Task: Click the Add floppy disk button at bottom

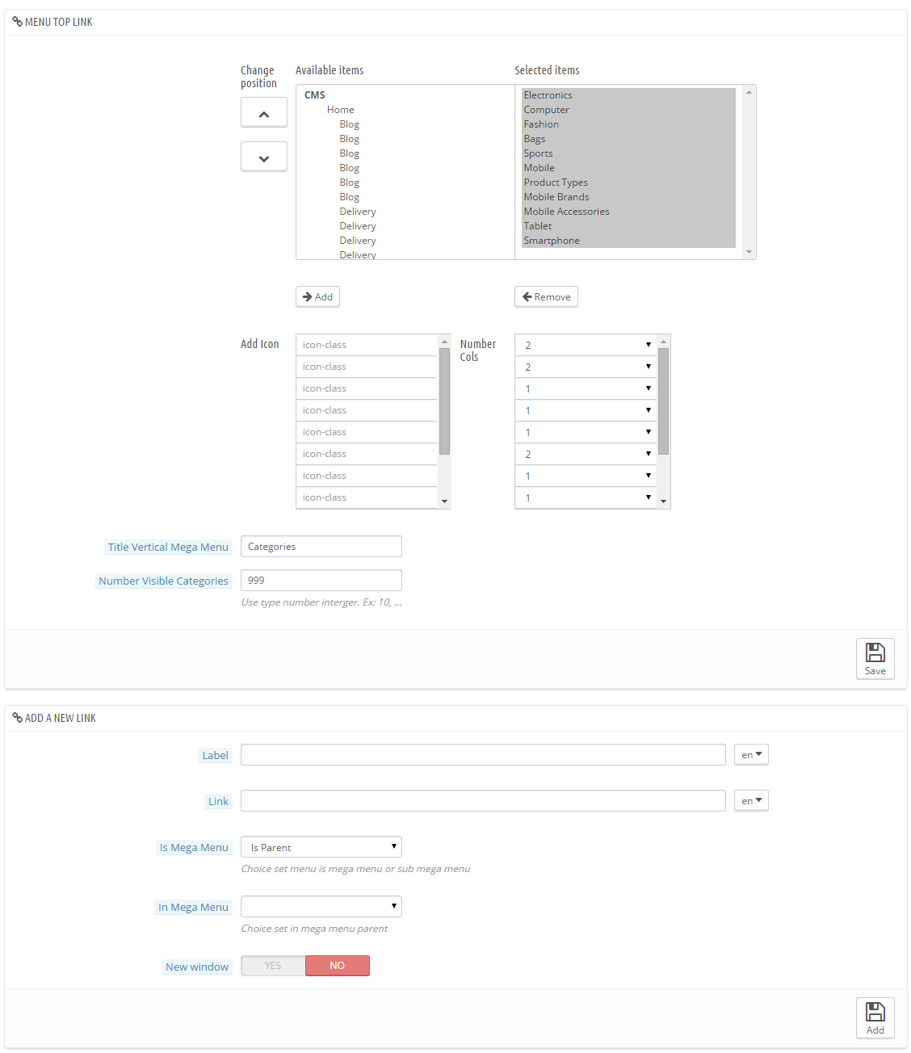Action: coord(875,1018)
